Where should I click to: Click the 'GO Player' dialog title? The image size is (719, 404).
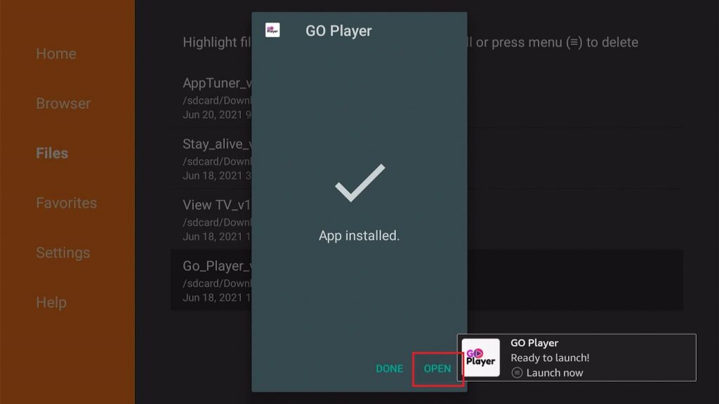click(338, 31)
